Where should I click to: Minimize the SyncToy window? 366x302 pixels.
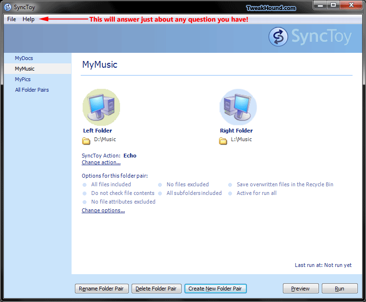[x=320, y=5]
